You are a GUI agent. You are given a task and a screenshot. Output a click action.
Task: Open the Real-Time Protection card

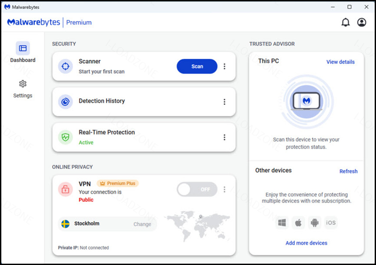coord(144,137)
